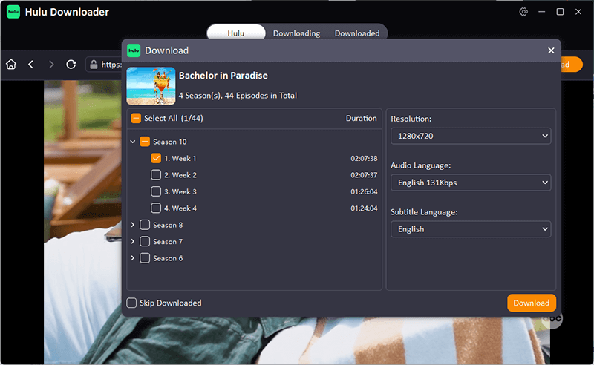The height and width of the screenshot is (365, 594).
Task: Check the Week 3 episode checkbox
Action: 156,191
